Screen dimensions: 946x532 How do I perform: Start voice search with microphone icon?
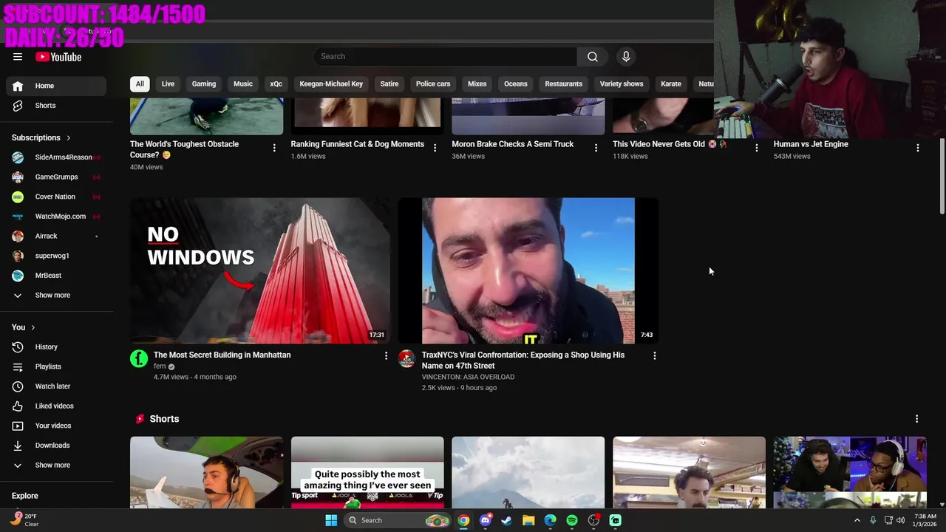point(626,56)
